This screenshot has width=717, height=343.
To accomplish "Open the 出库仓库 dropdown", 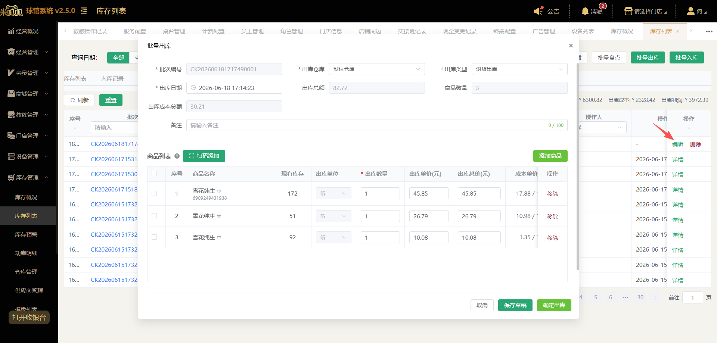I will click(377, 69).
